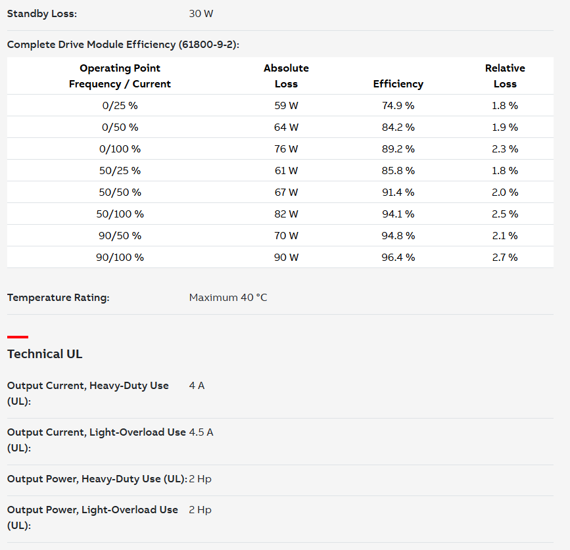
Task: Select the 50/25 % operating point cell
Action: [x=120, y=171]
